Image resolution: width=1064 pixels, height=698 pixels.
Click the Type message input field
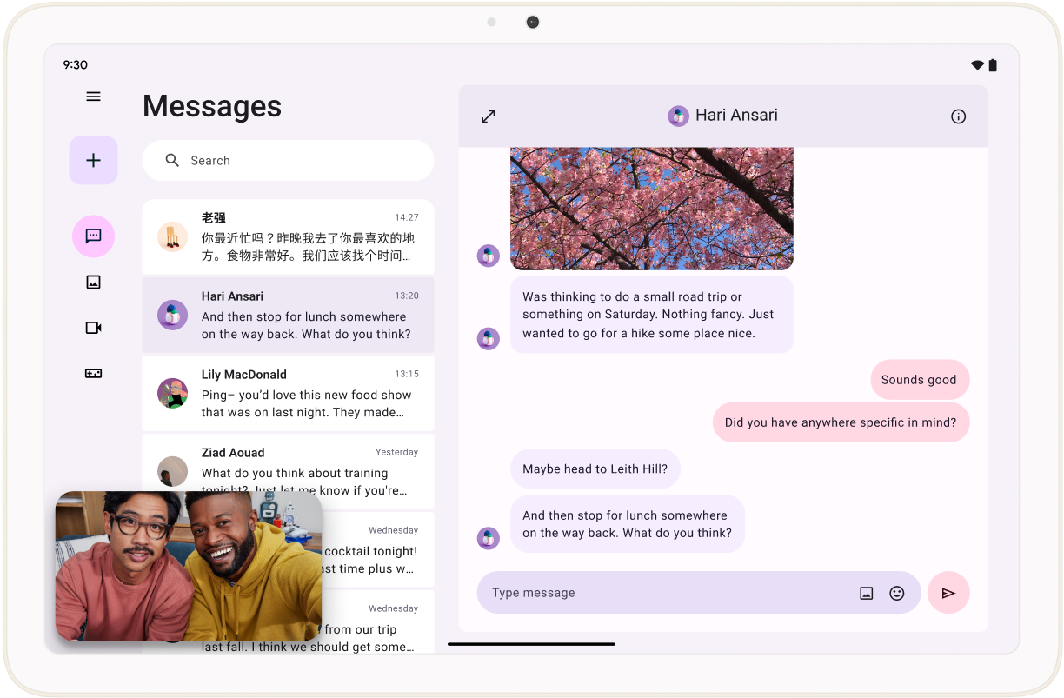click(661, 593)
